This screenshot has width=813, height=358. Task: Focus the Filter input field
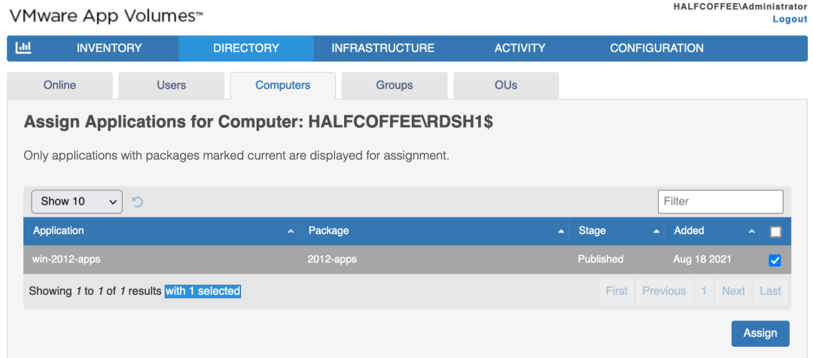pos(720,202)
